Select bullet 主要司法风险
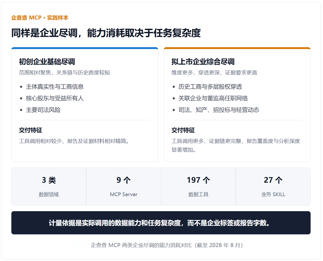The width and height of the screenshot is (323, 261). pyautogui.click(x=43, y=110)
